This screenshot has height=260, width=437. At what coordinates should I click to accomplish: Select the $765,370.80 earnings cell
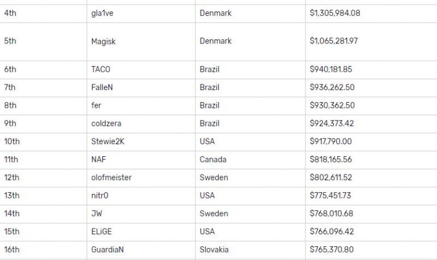[331, 249]
